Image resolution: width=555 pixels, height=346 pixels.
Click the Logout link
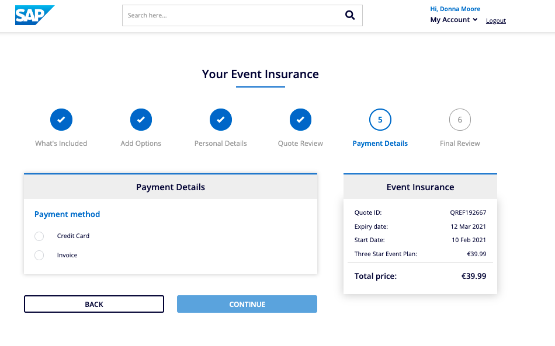[x=496, y=21]
